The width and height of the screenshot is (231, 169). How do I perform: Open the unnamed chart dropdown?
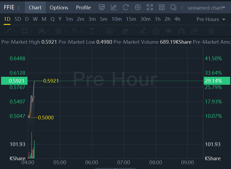(x=206, y=8)
